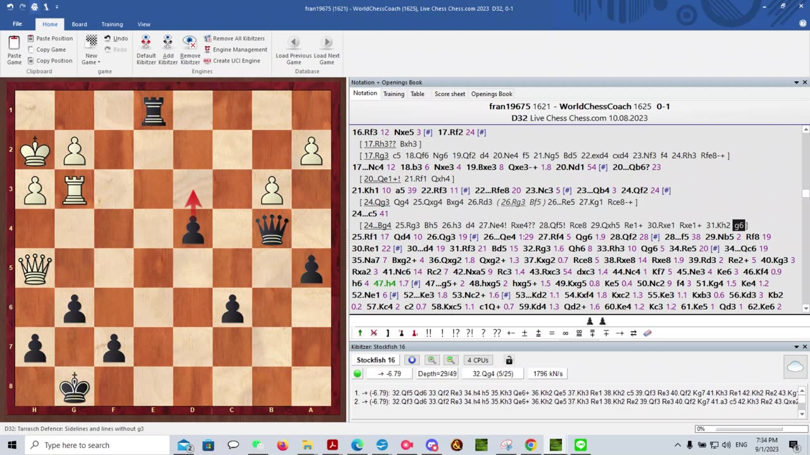
Task: Click the Stockfish 16 engine button
Action: coord(376,360)
